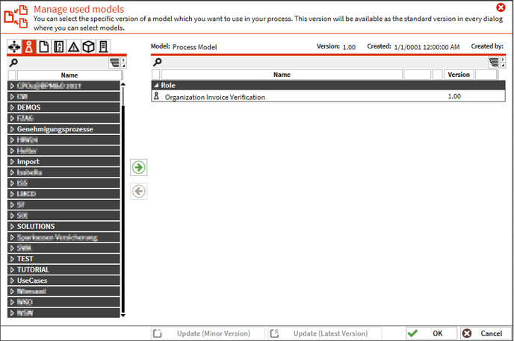Screen dimensions: 514x341
Task: Click version 1.00 cell in the role row
Action: click(454, 96)
